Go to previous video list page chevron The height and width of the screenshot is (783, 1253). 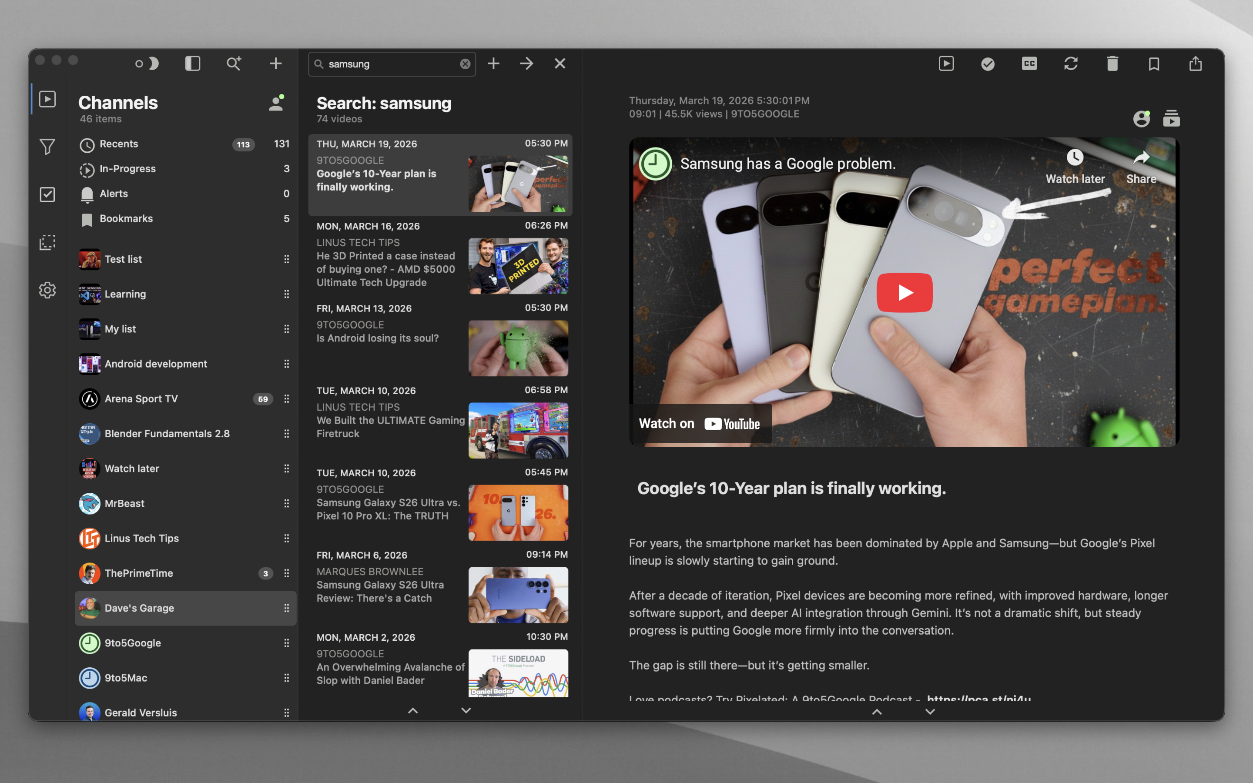pyautogui.click(x=412, y=711)
